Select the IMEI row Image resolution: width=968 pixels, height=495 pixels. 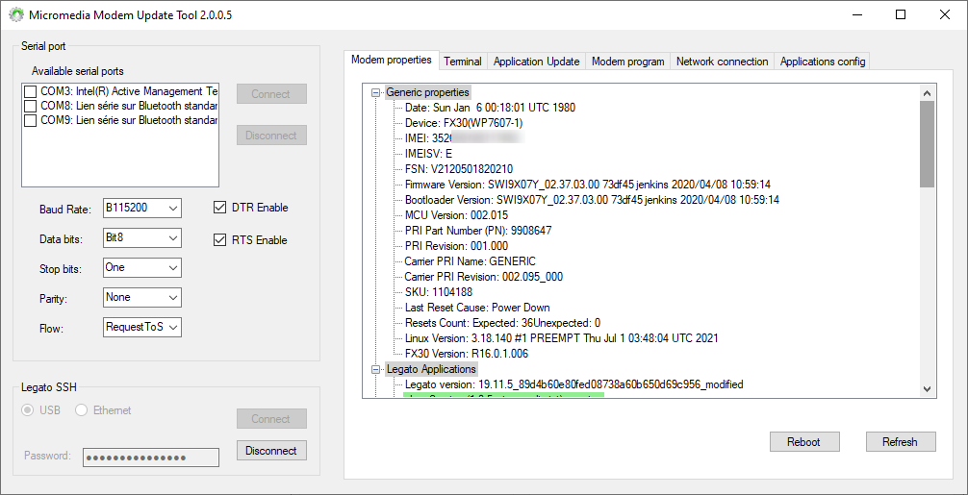coord(465,138)
